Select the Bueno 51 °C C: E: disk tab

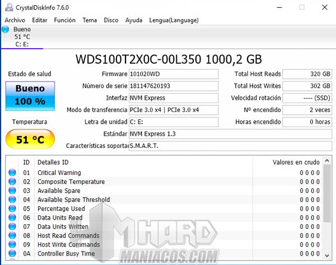[22, 36]
